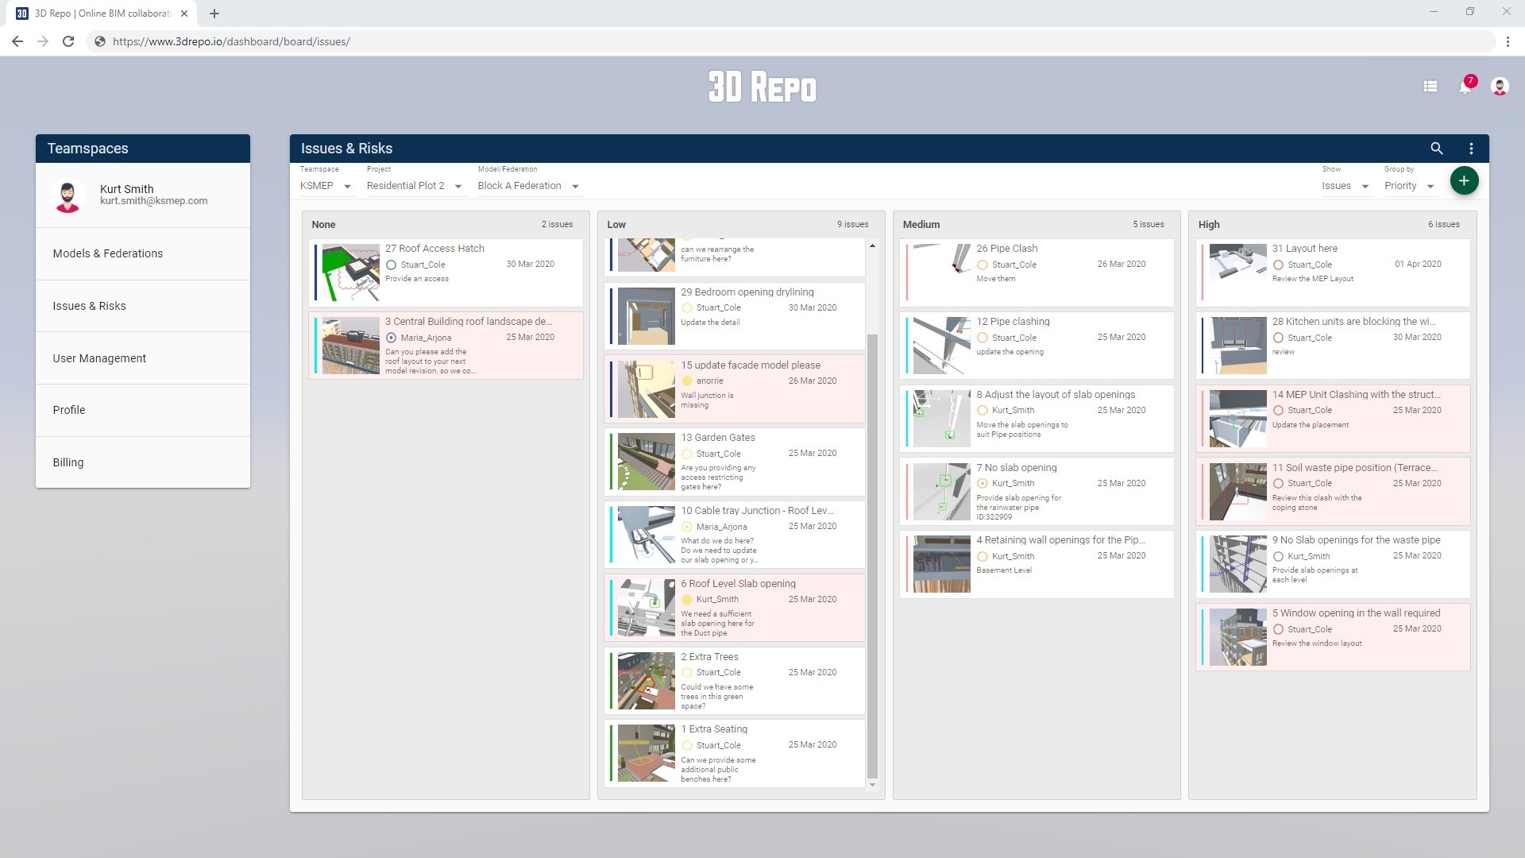The image size is (1525, 858).
Task: Click the browser reload icon
Action: point(68,41)
